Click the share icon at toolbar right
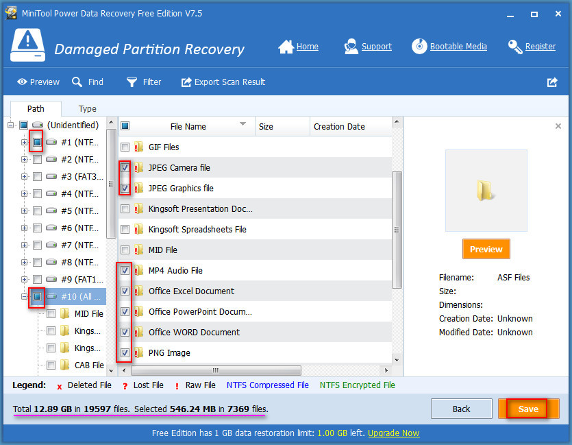The width and height of the screenshot is (572, 445). point(552,82)
